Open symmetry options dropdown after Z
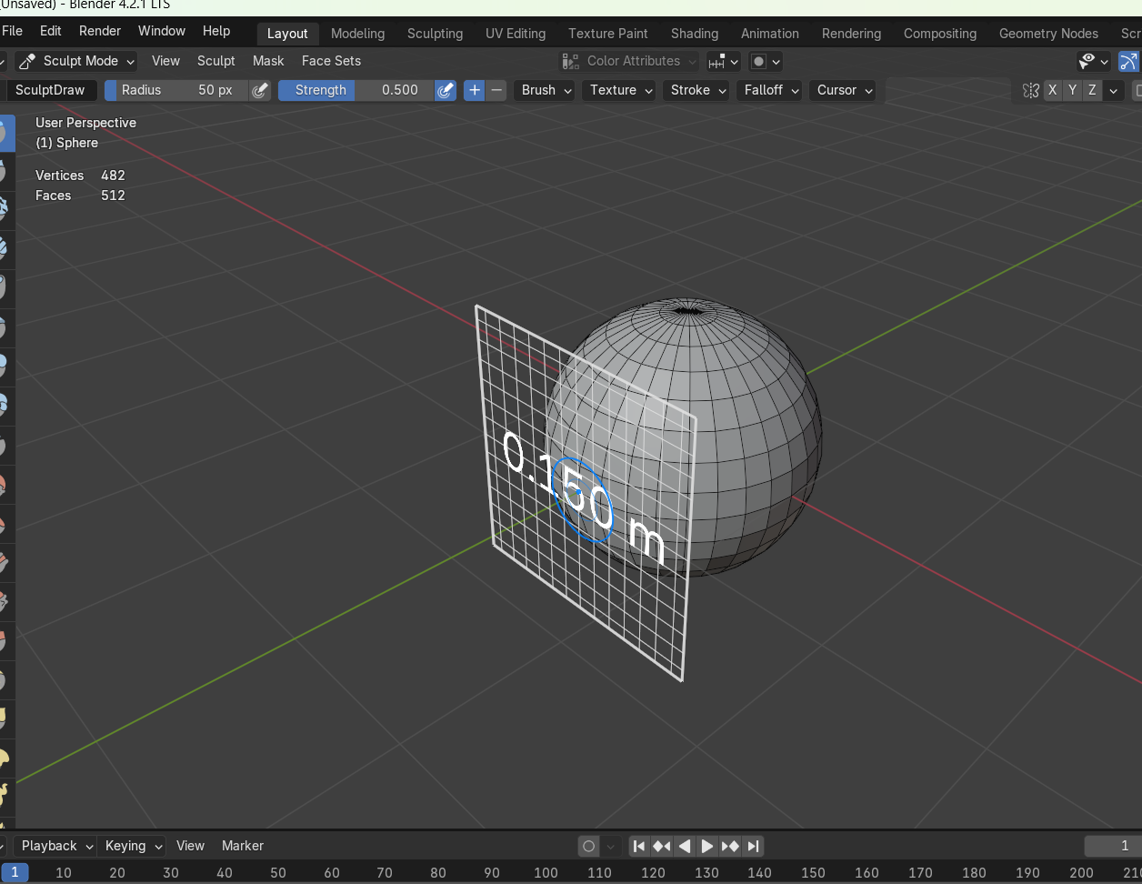 pos(1114,90)
